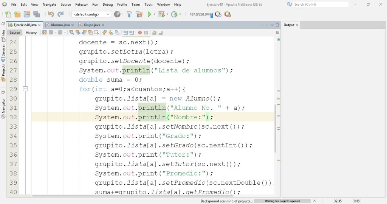Image resolution: width=387 pixels, height=204 pixels.
Task: Open the Navigator side panel
Action: pyautogui.click(x=3, y=108)
